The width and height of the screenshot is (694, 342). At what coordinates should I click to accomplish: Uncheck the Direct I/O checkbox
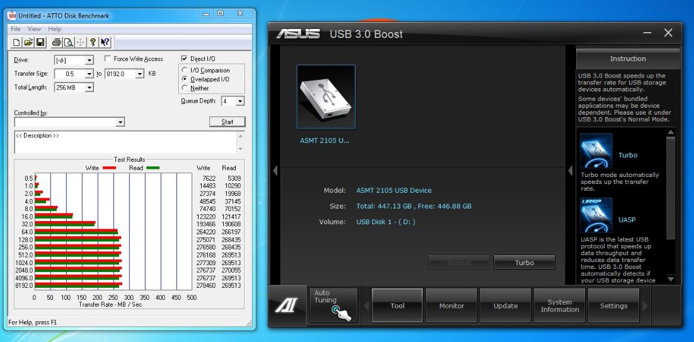pos(184,59)
